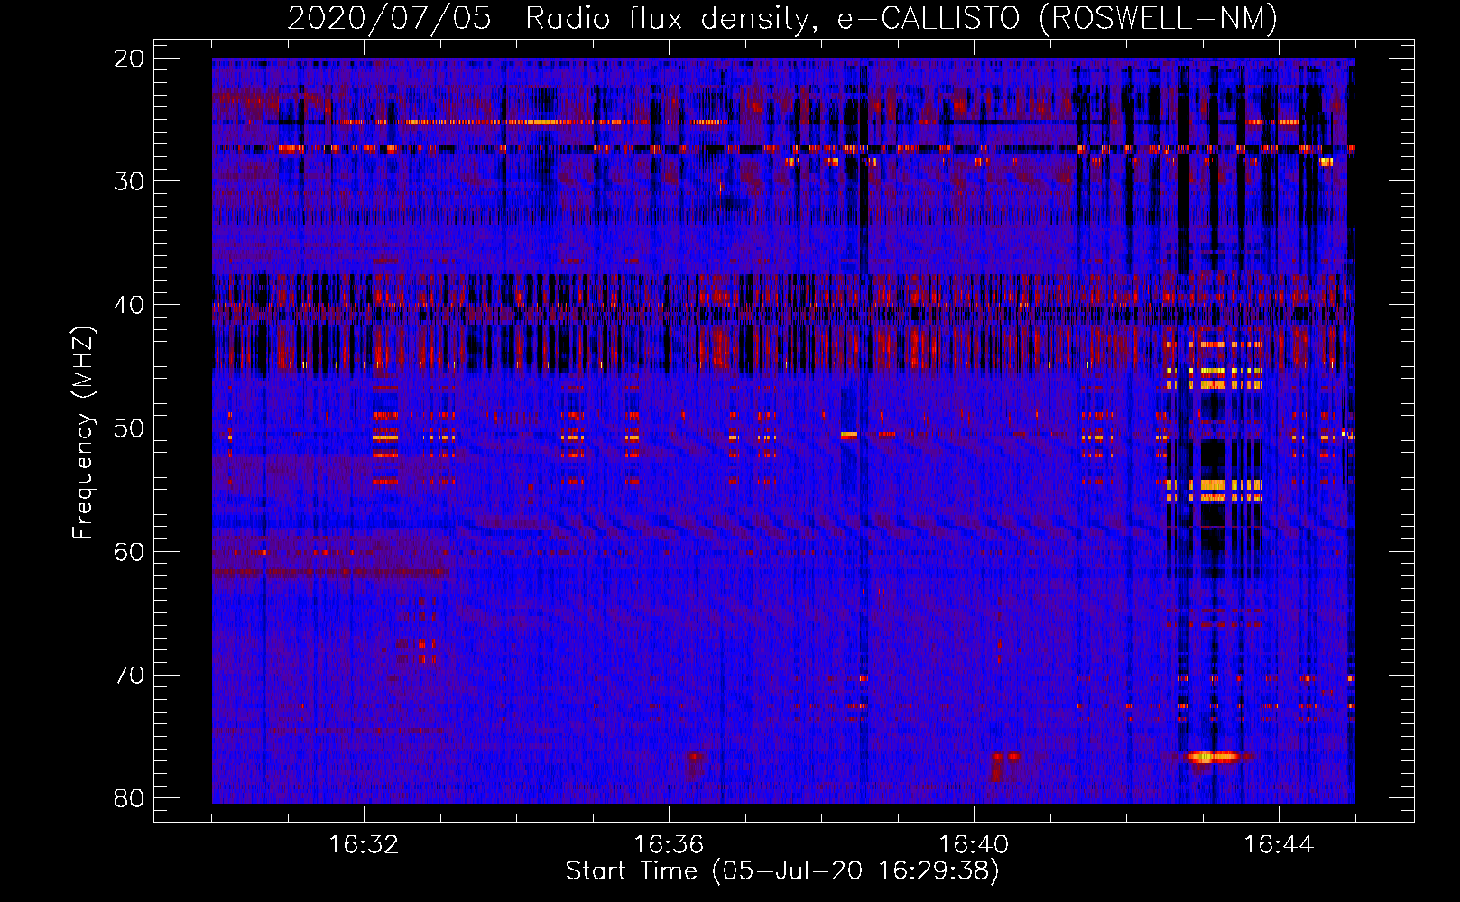Click the 20 frequency tick label

pos(130,59)
